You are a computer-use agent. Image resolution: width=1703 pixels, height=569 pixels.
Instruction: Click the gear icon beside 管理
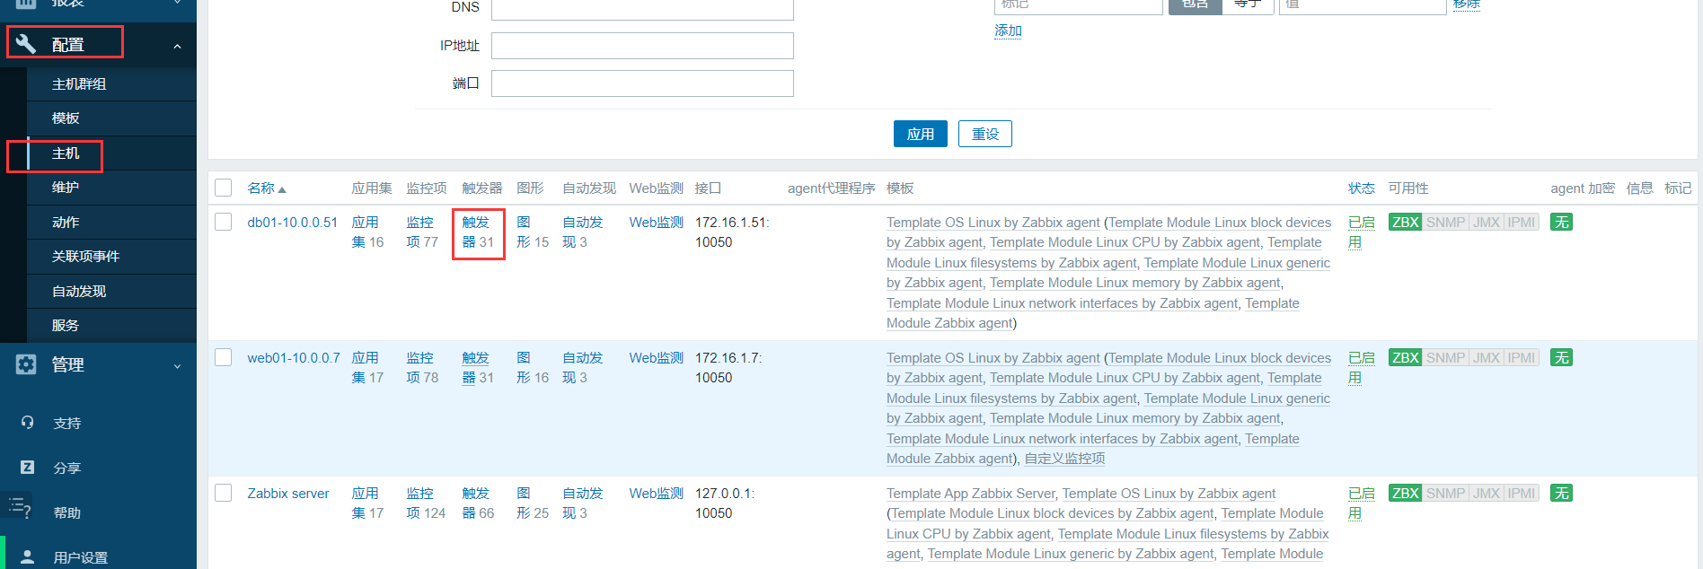click(26, 364)
